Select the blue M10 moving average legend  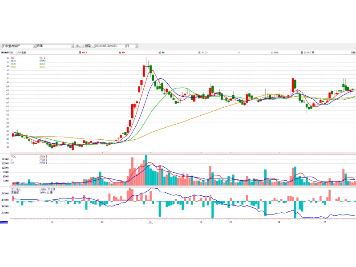point(14,61)
